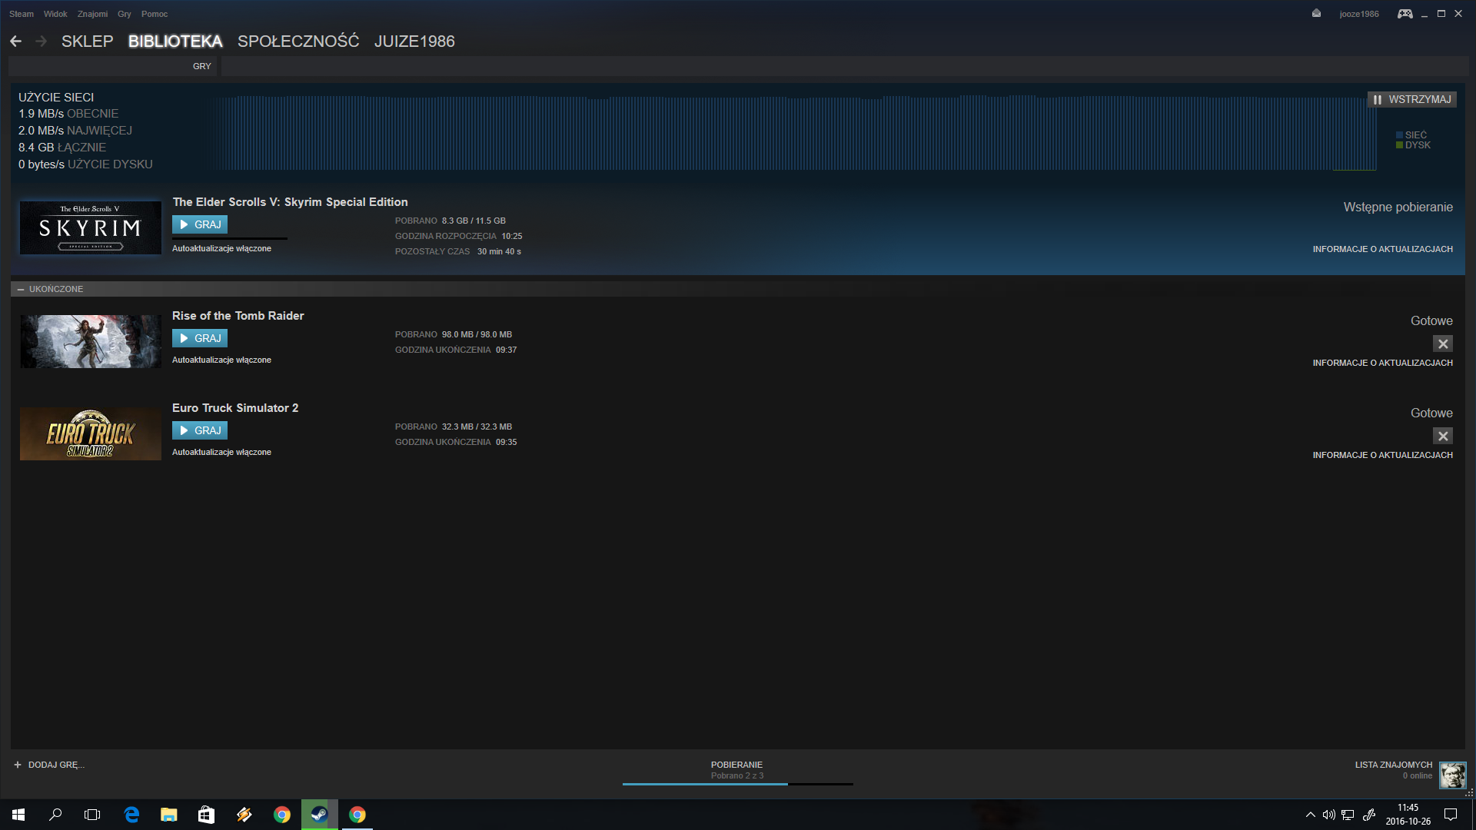Open Big Picture controller icon

click(x=1405, y=14)
